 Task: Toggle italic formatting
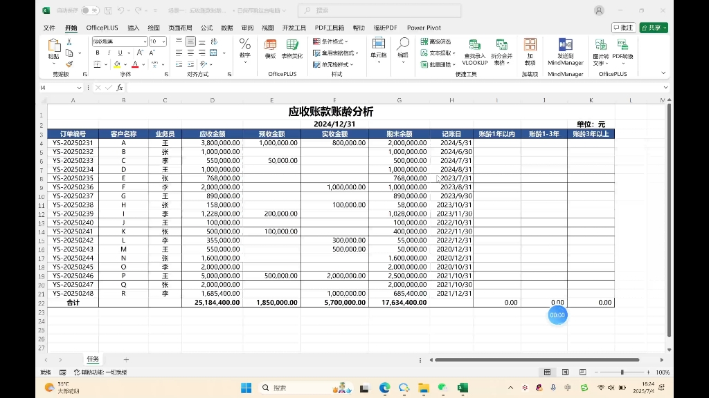click(x=109, y=53)
